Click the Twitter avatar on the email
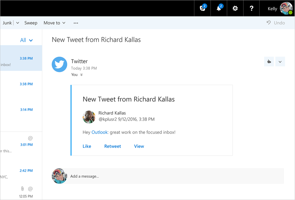Screen dimensions: 295x200 59,64
